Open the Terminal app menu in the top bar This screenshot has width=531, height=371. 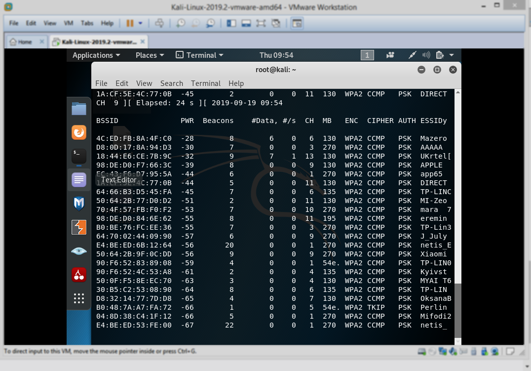199,55
